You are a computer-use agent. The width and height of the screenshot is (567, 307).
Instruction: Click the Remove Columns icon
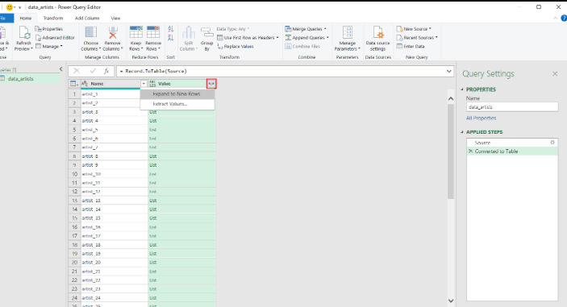113,32
